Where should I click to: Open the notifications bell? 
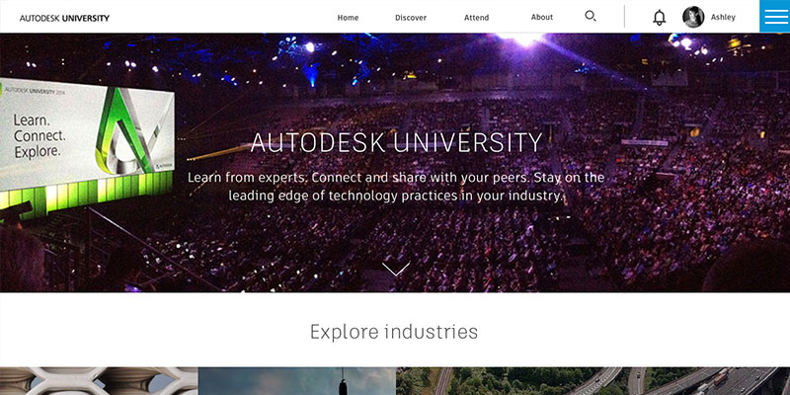click(659, 17)
